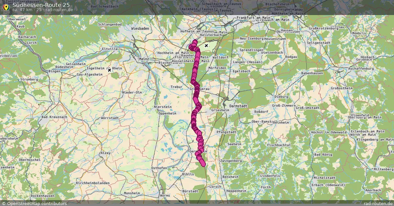This screenshot has height=206, width=394.
Task: Open the OpenStreetMap contributors attribution
Action: [34, 203]
